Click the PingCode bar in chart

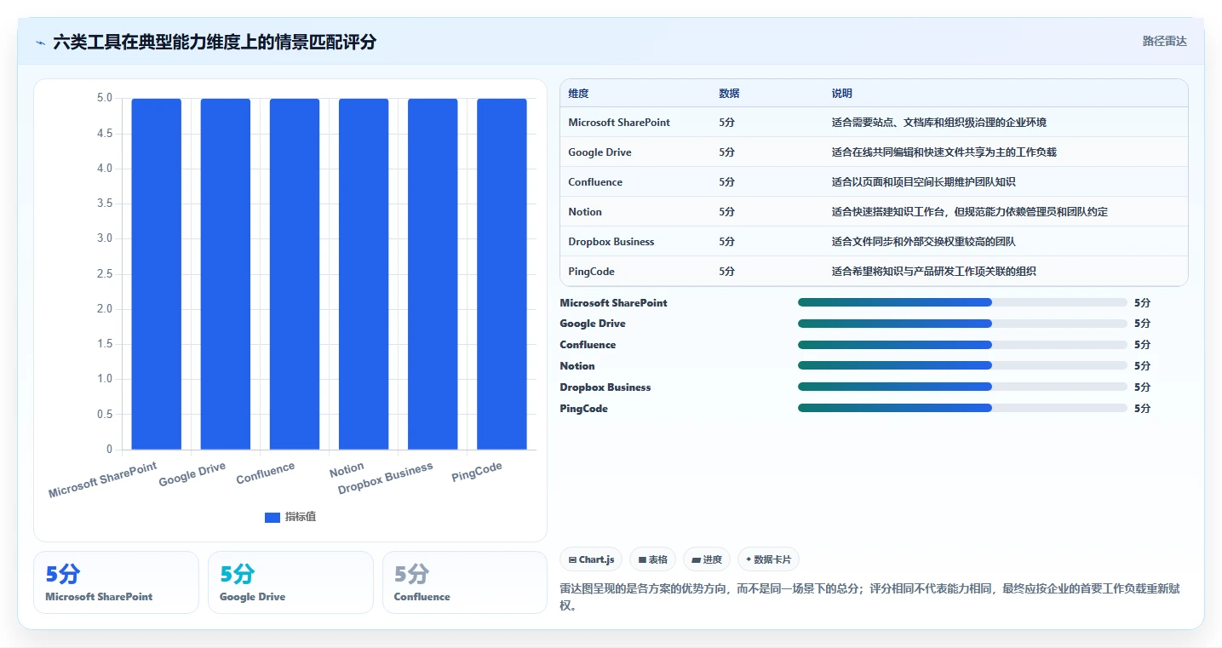pos(502,274)
